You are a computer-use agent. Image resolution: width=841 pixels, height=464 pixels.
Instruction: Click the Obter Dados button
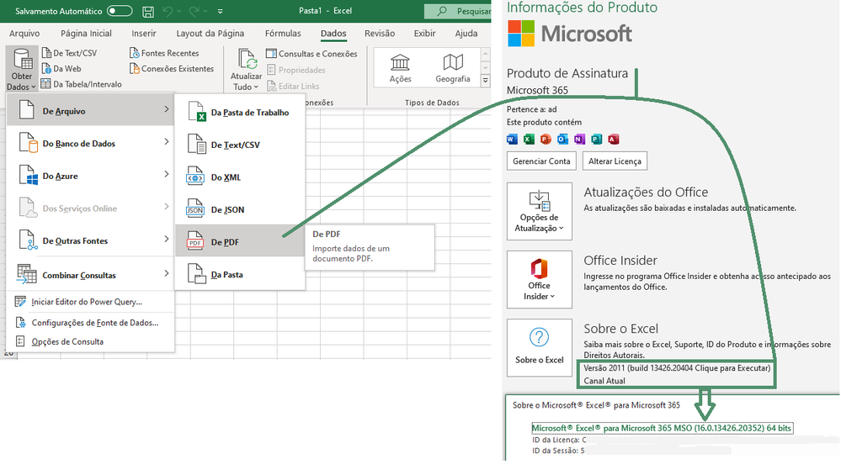[22, 70]
